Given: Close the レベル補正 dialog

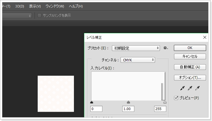Looking at the screenshot, I should [205, 37].
